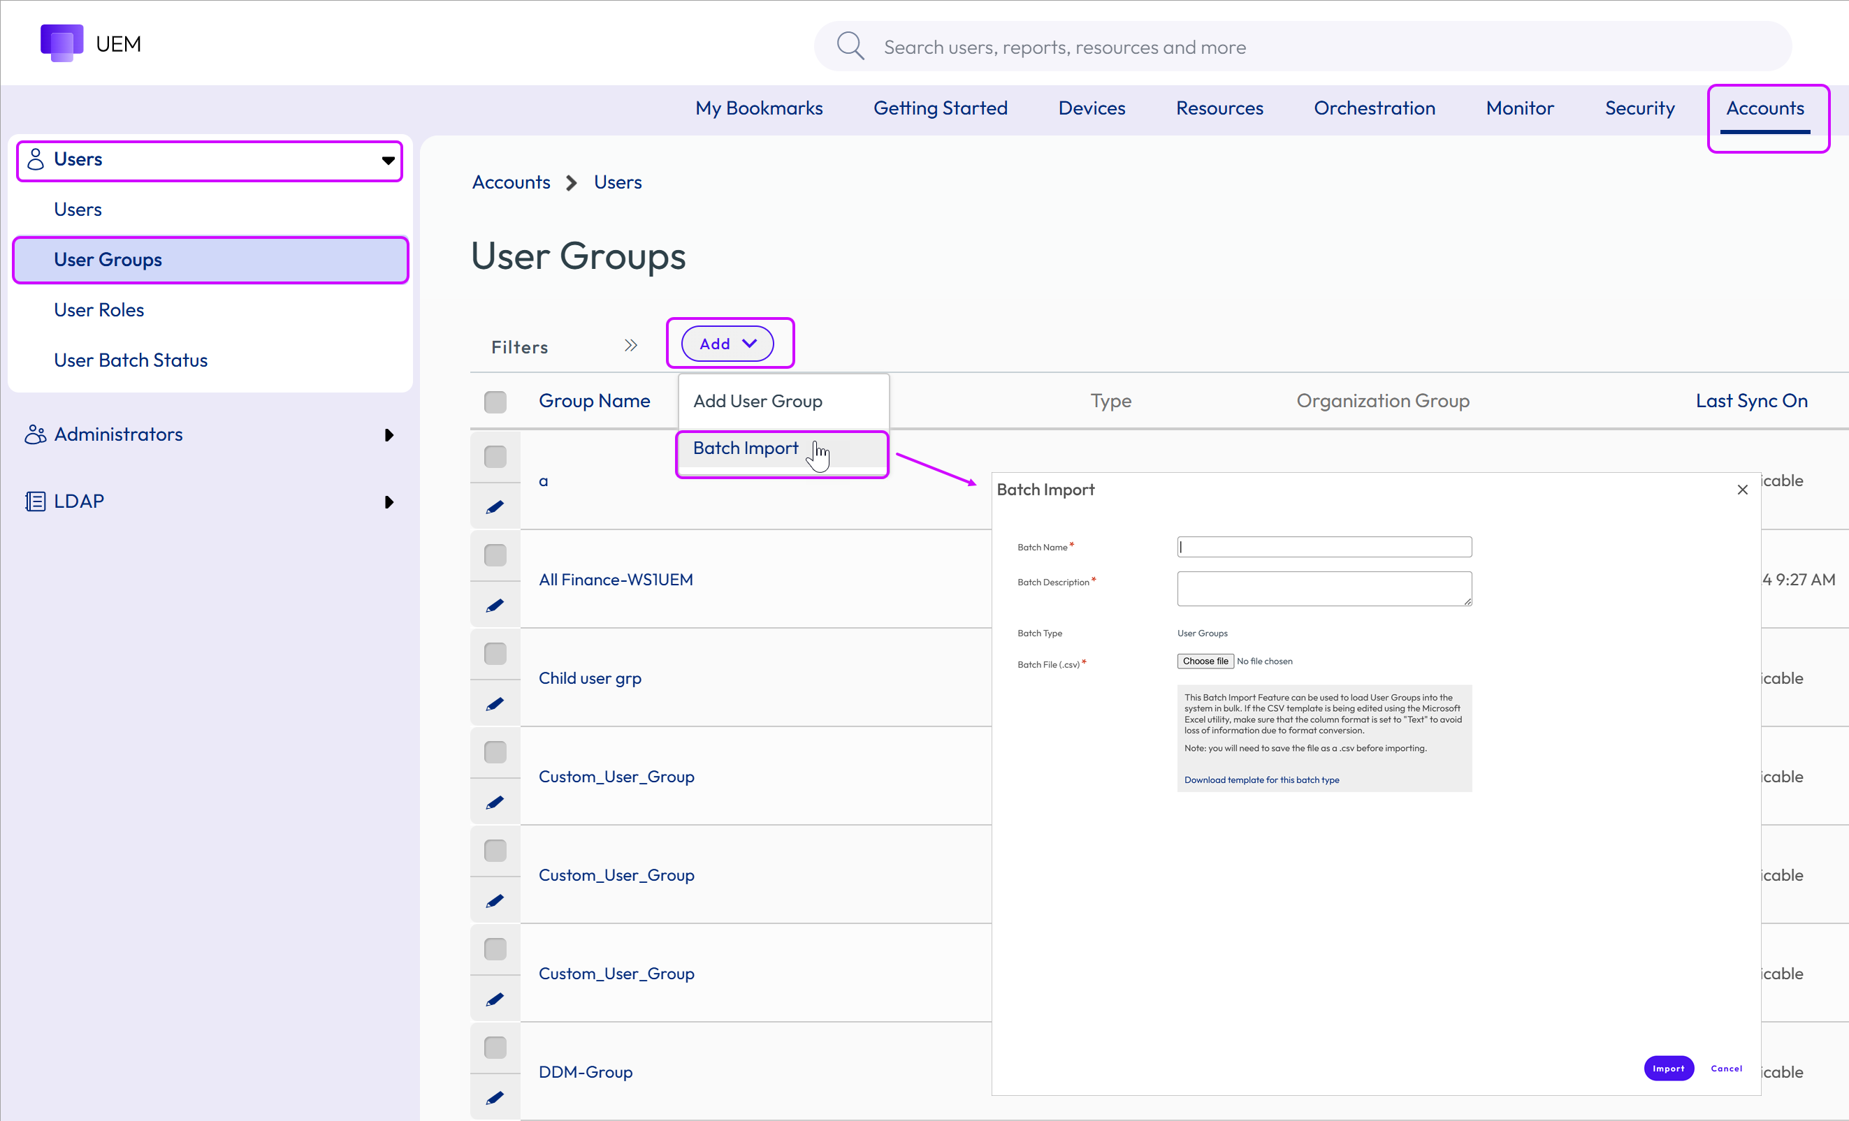Click Users breadcrumb link

(x=618, y=182)
